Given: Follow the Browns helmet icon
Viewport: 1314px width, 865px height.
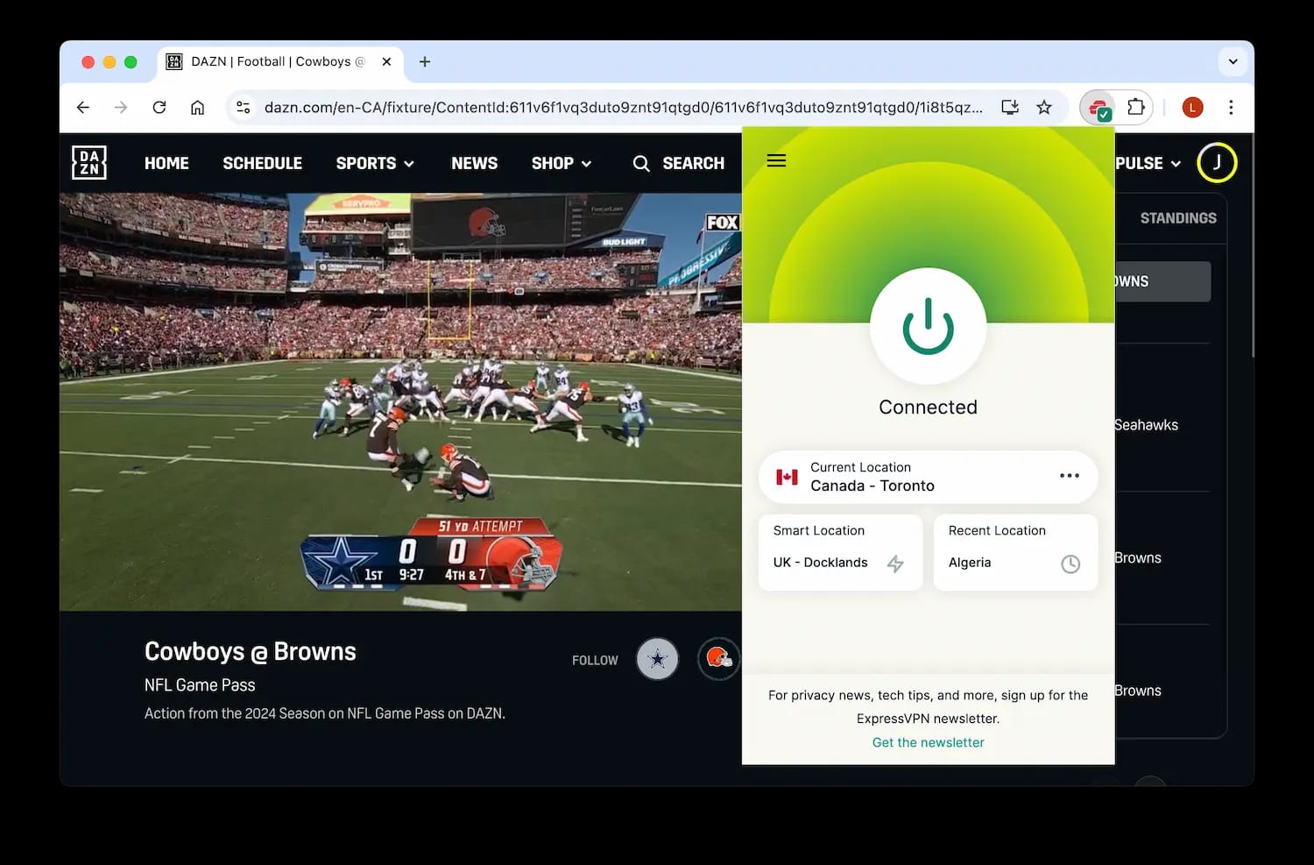Looking at the screenshot, I should [718, 659].
